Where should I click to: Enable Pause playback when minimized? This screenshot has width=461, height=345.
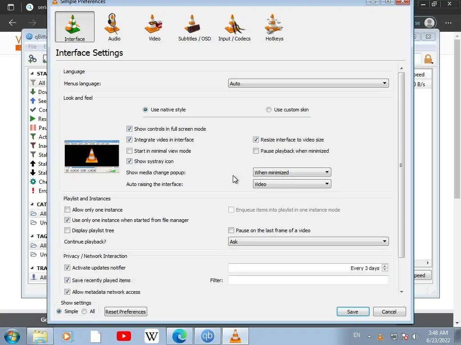point(256,151)
